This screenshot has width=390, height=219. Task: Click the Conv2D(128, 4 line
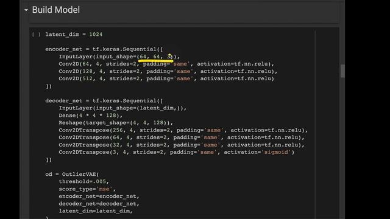pyautogui.click(x=168, y=72)
